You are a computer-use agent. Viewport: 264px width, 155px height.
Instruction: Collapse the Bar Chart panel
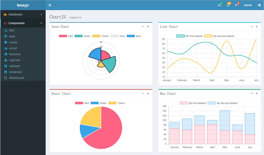pos(252,94)
